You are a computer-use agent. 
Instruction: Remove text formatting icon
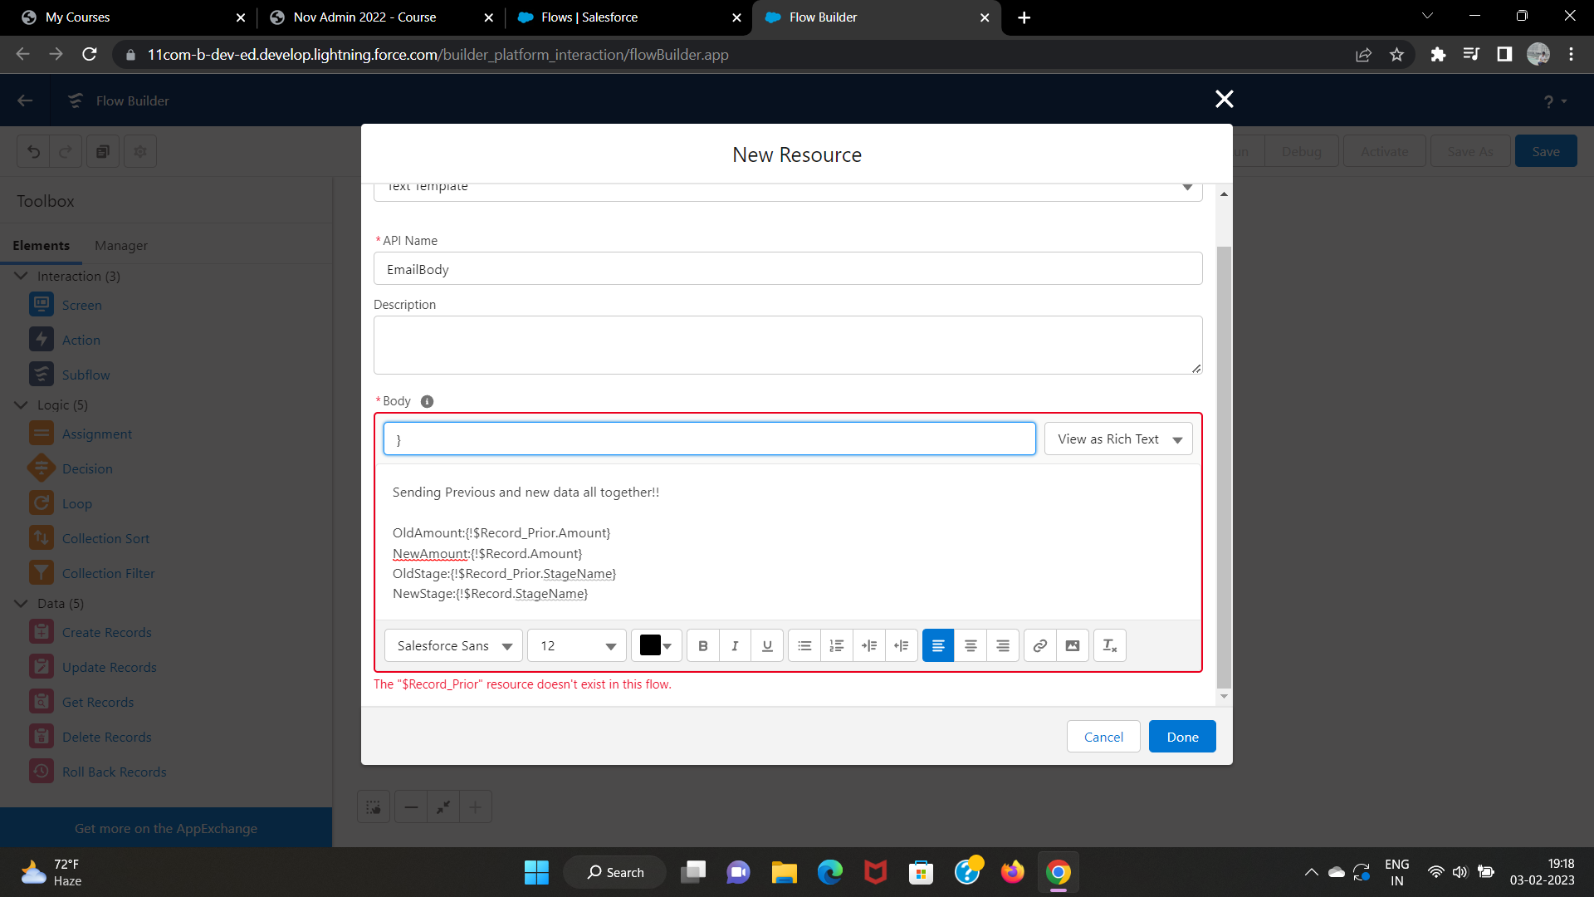click(x=1109, y=646)
